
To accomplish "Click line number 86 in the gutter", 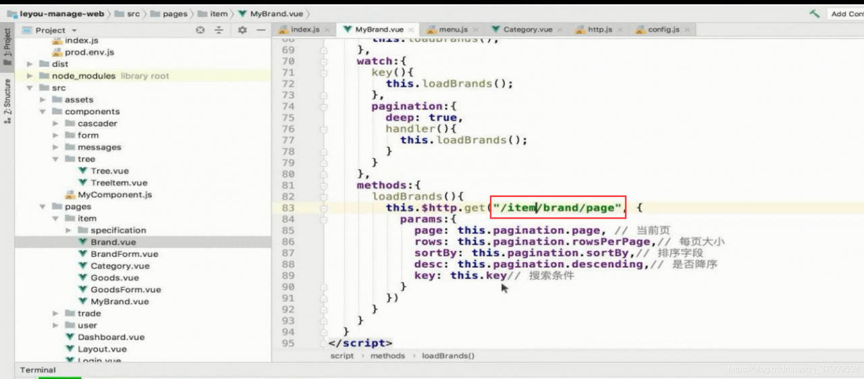I will tap(288, 241).
